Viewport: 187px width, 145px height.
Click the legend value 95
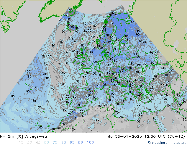(72, 143)
